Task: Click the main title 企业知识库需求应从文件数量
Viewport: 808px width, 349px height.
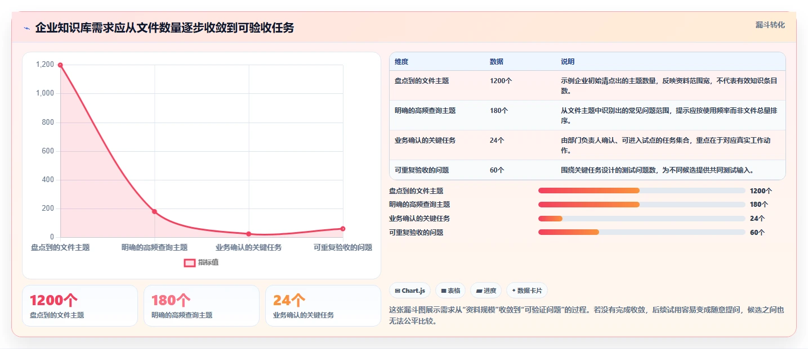Action: coord(164,28)
